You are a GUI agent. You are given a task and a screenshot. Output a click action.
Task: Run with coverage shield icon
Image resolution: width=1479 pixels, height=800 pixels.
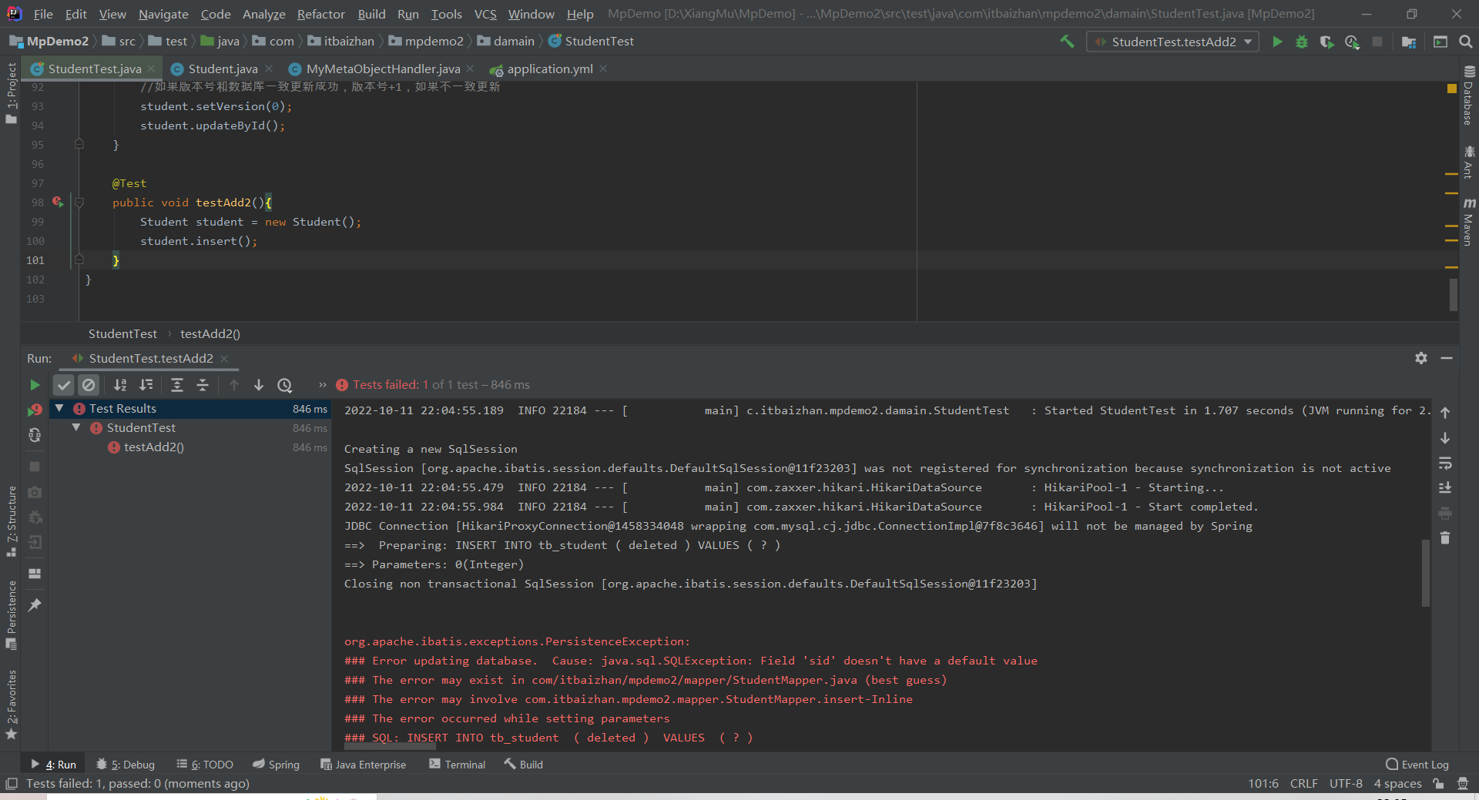coord(1326,42)
